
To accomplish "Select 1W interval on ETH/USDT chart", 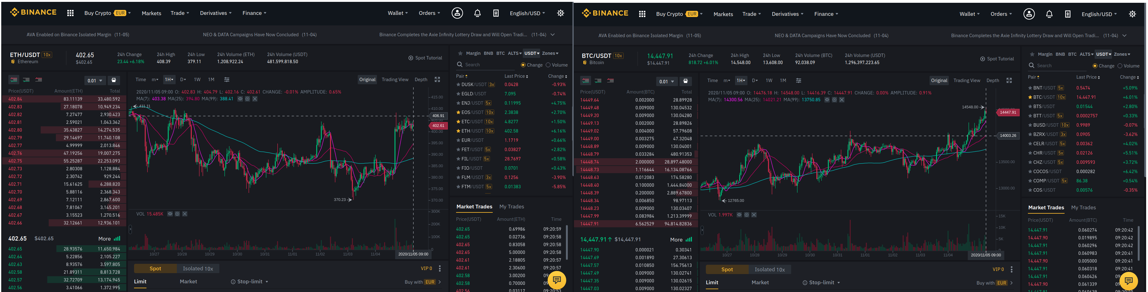I will pos(197,80).
